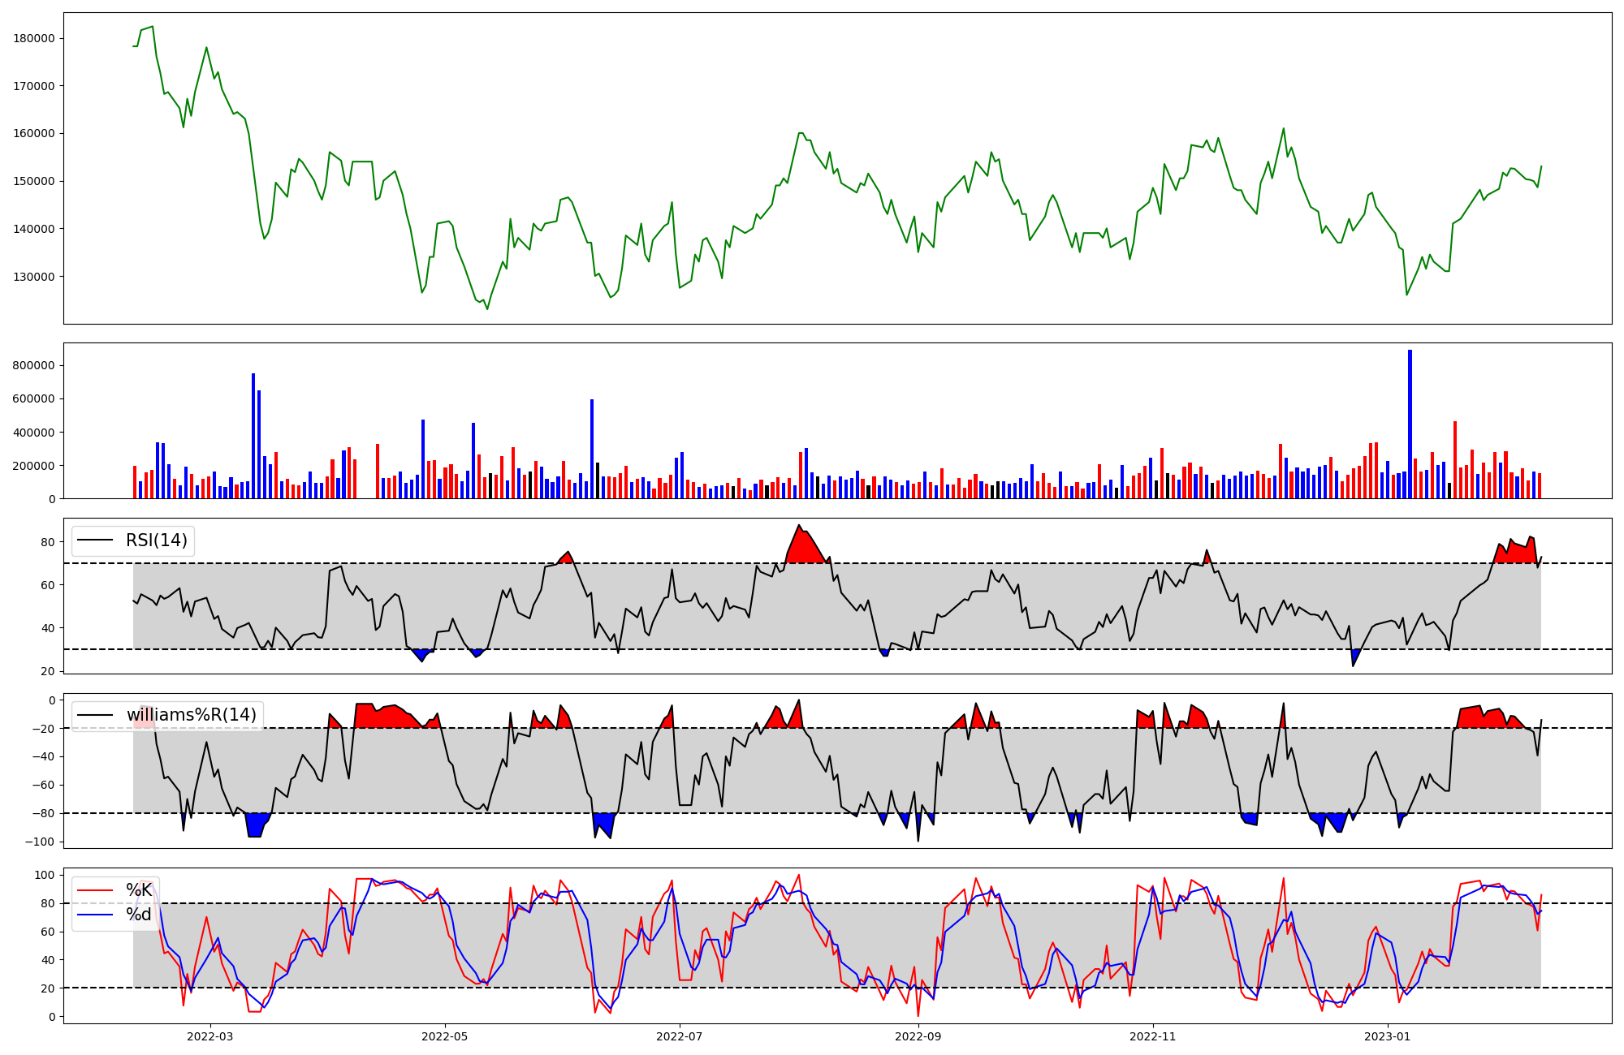Click the 2022-09 x-axis date label
The width and height of the screenshot is (1624, 1055).
pos(918,1036)
